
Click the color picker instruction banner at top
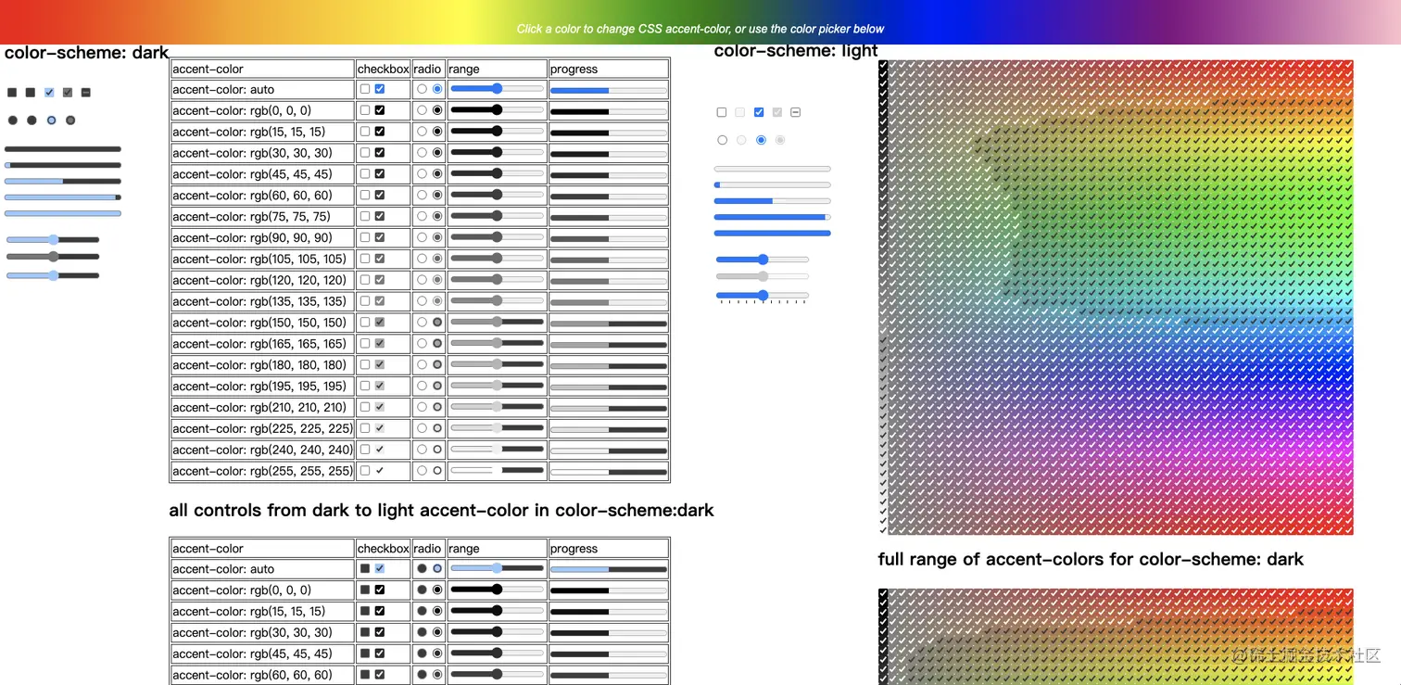(700, 29)
